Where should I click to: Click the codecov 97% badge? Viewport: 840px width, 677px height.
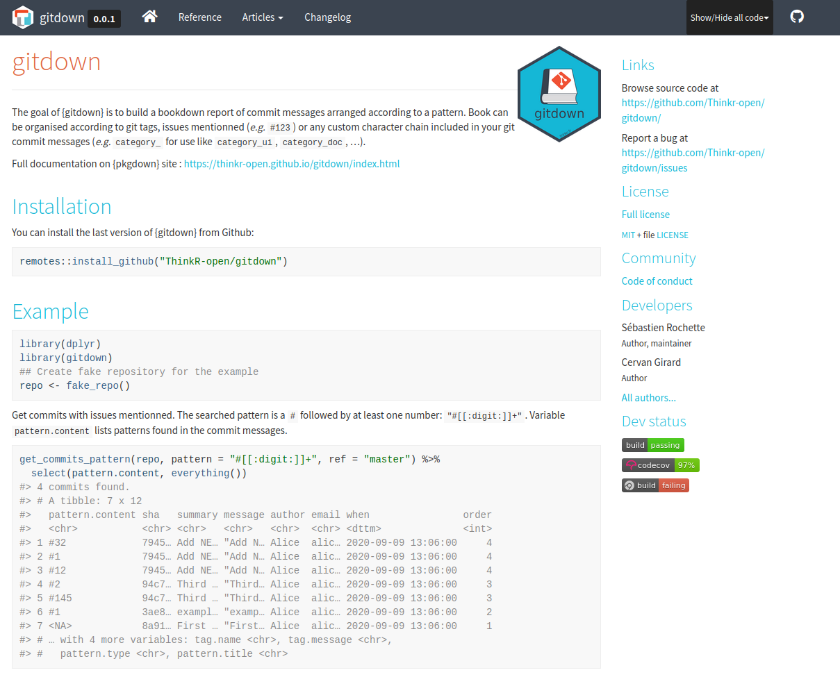pos(661,465)
